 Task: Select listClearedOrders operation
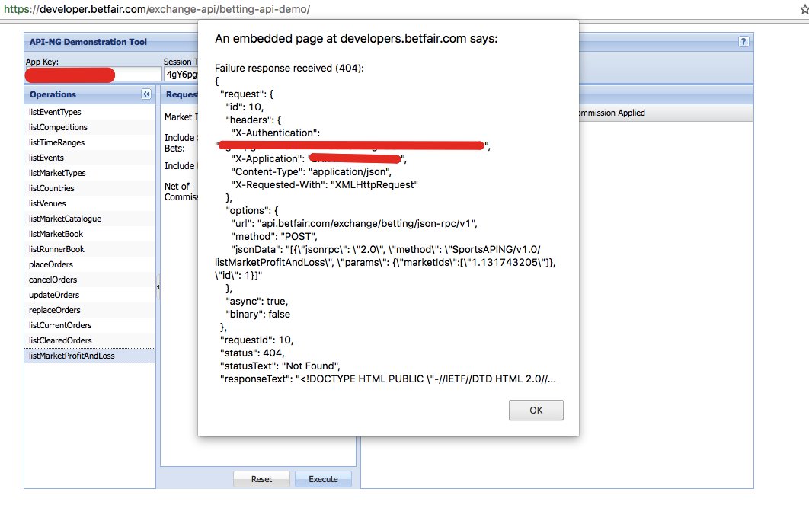pyautogui.click(x=90, y=340)
